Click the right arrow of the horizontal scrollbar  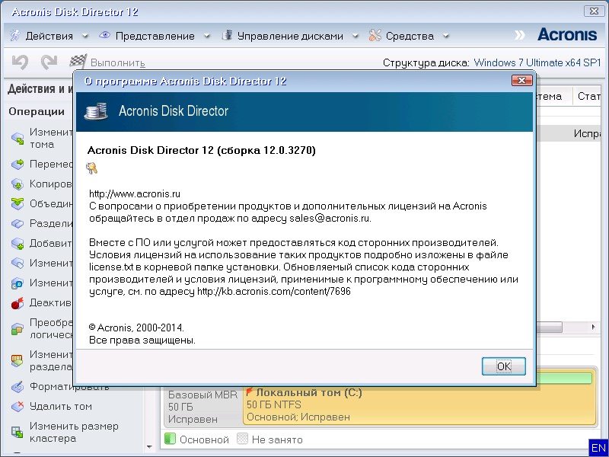[593, 328]
